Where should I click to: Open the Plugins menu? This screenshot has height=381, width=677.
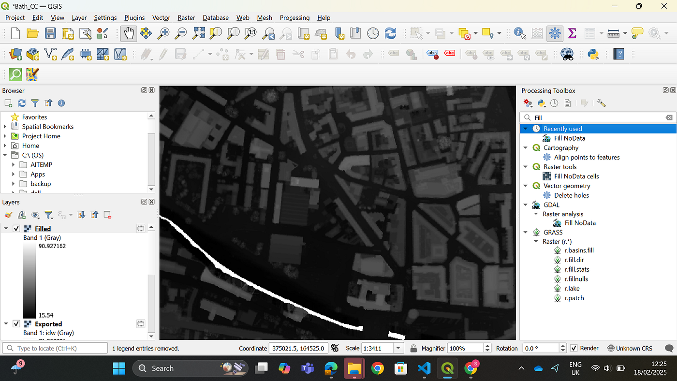(134, 17)
